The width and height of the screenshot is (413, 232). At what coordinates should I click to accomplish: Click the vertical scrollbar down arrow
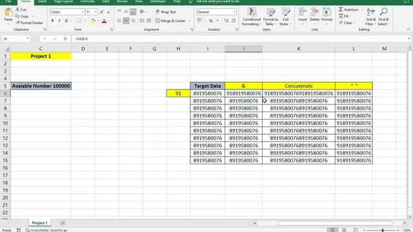click(410, 217)
